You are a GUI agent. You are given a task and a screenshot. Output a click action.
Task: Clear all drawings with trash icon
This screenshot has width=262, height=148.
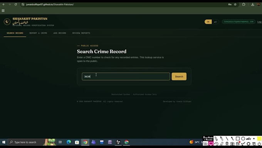227,144
